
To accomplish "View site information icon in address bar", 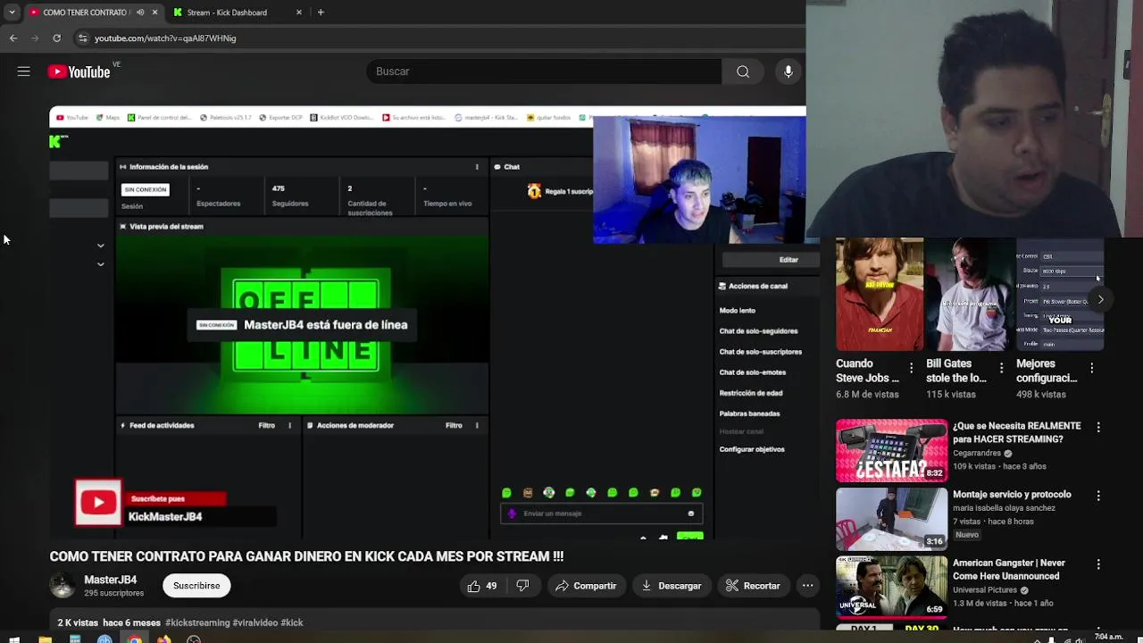I will point(82,38).
